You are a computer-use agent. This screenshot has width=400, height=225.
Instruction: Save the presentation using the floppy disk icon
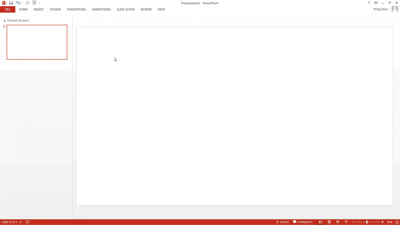[11, 3]
